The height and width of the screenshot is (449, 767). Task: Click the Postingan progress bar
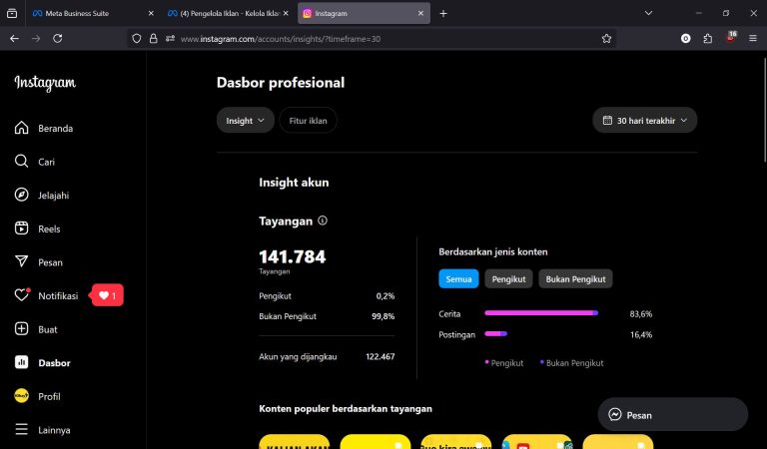pos(495,333)
